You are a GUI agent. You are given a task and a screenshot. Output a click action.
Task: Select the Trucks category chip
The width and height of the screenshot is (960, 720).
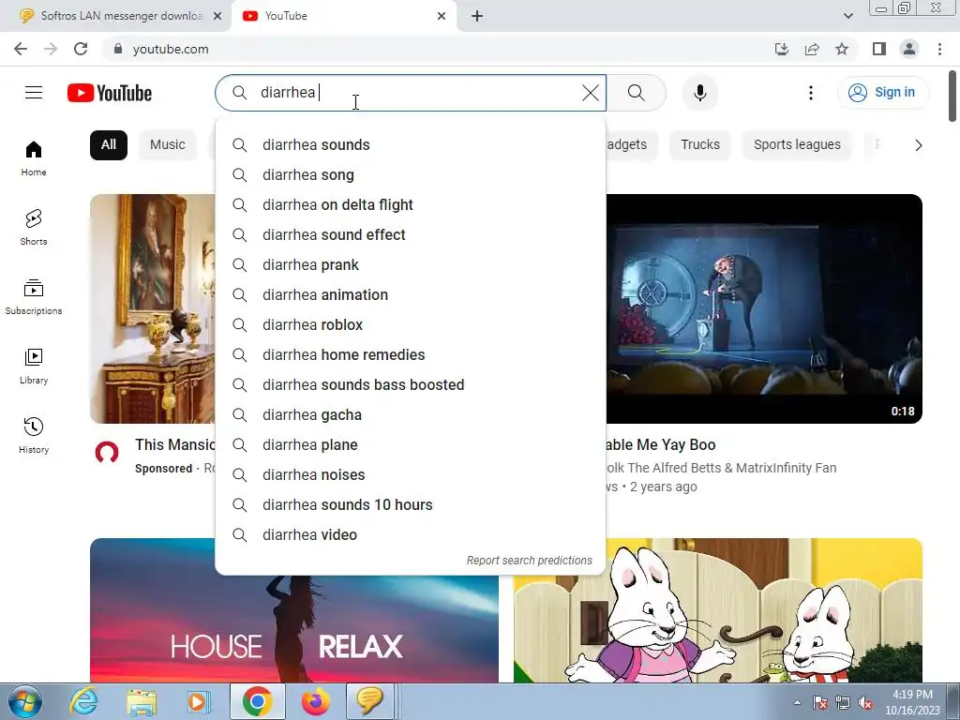(699, 145)
